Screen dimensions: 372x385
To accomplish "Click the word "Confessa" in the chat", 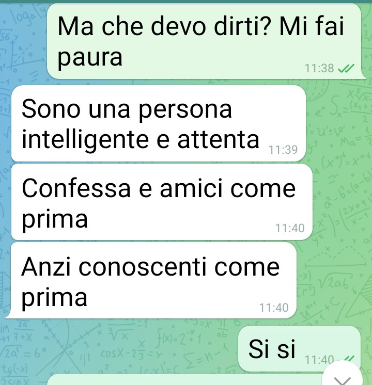I will (76, 188).
